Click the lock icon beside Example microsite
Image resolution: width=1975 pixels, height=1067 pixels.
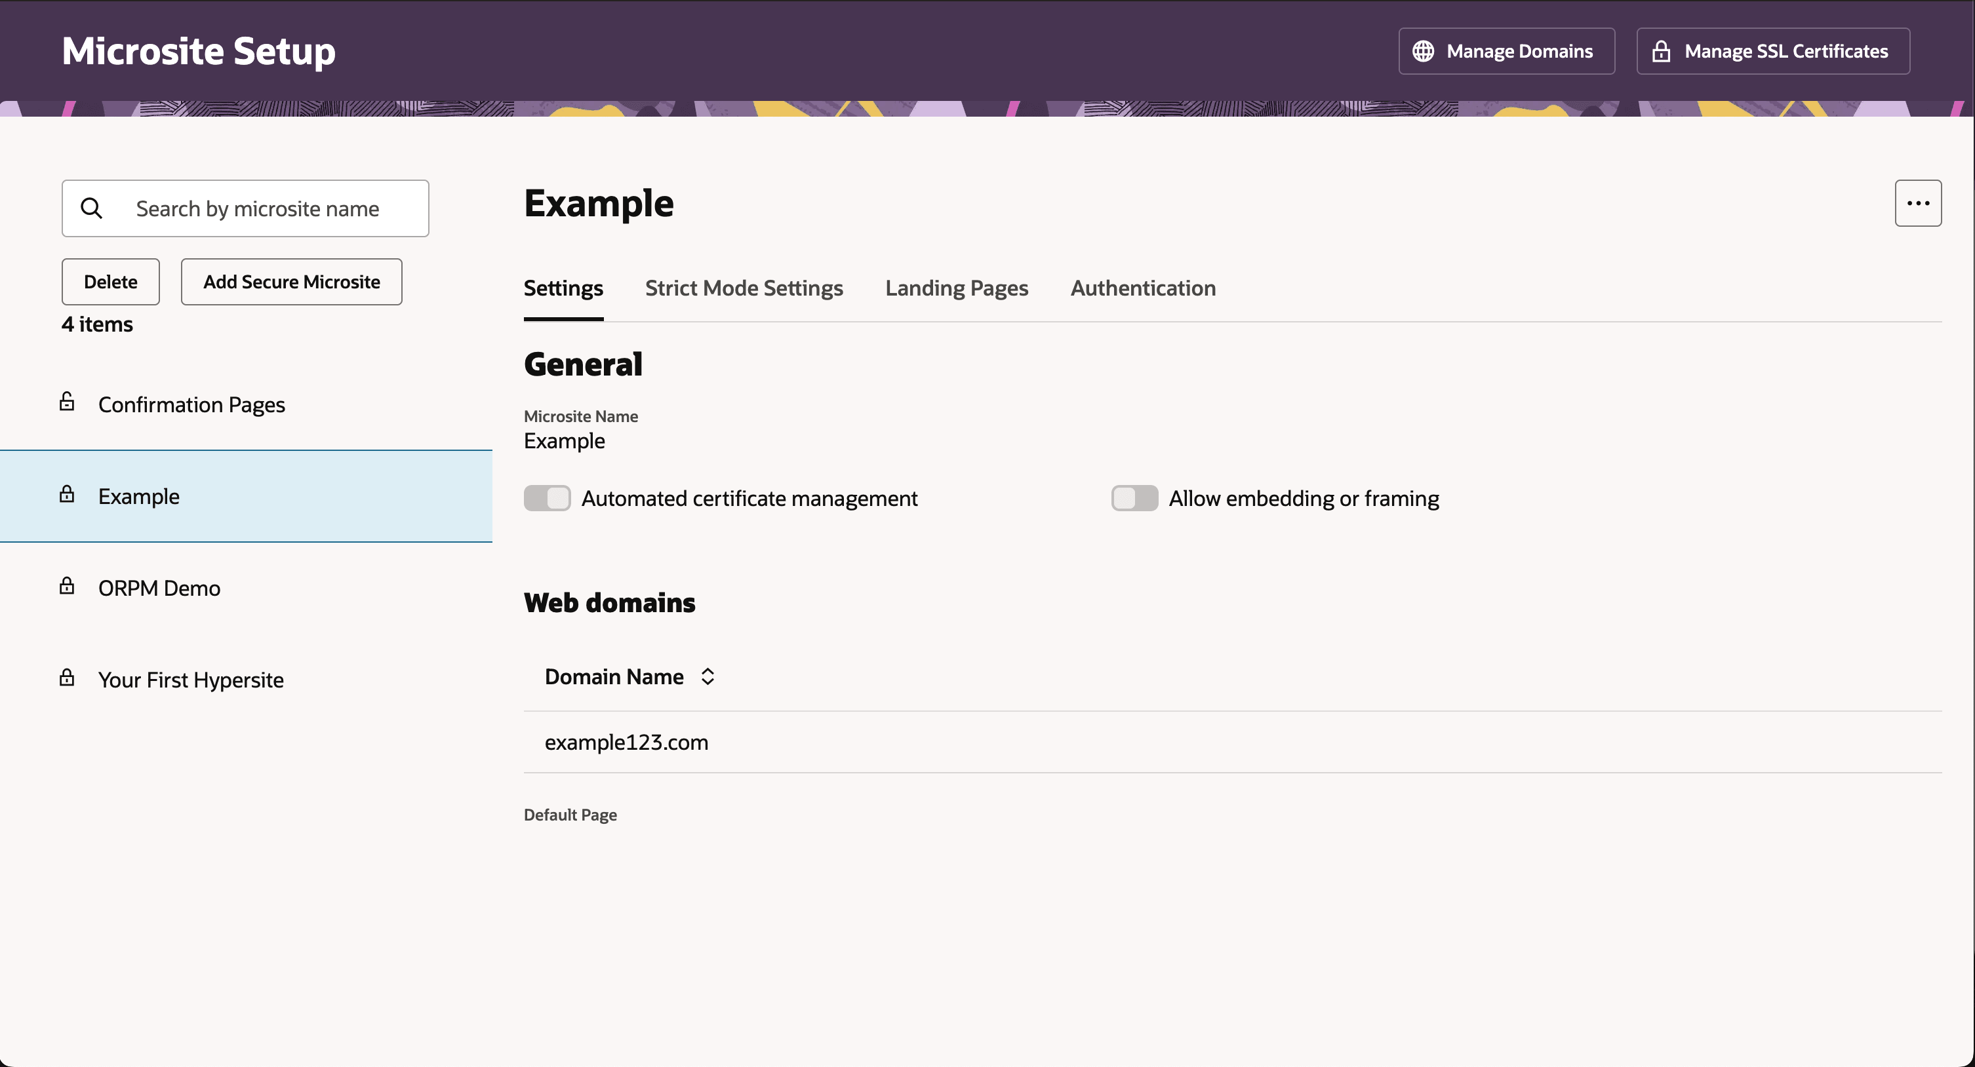[x=68, y=494]
